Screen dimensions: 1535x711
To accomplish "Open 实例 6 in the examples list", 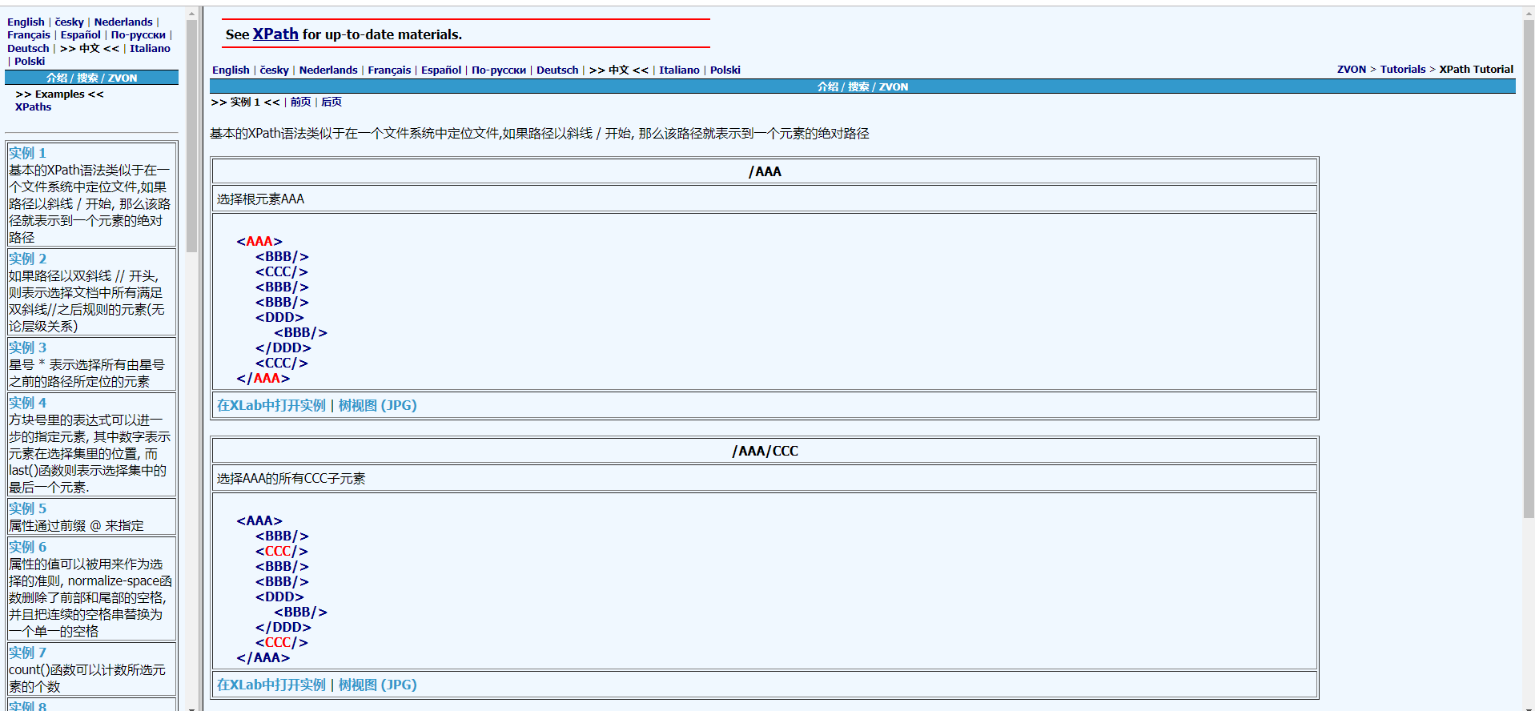I will coord(28,547).
